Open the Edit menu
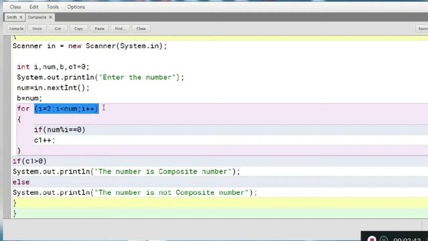 (34, 7)
